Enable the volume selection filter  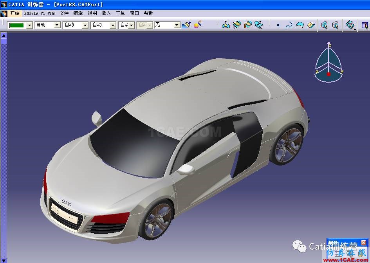tap(311, 25)
